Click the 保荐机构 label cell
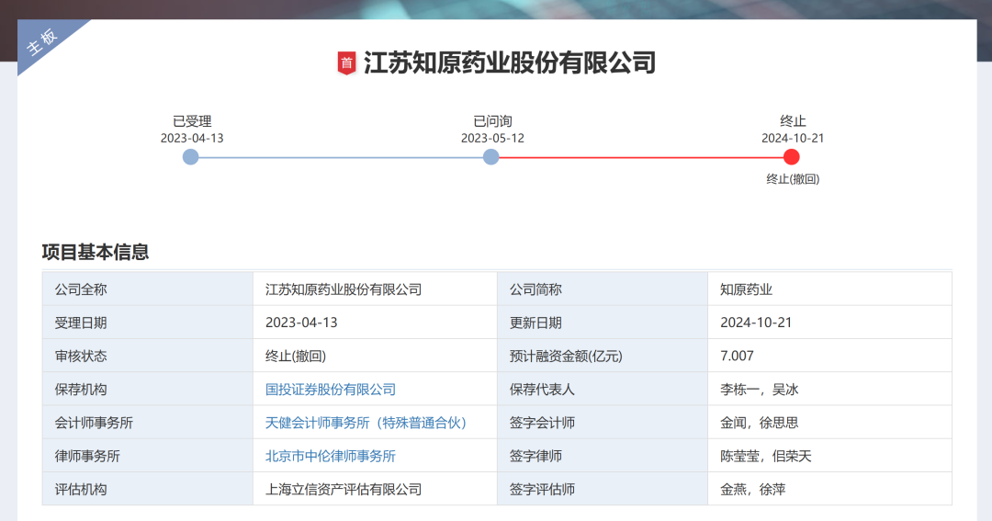This screenshot has height=521, width=992. pyautogui.click(x=147, y=390)
